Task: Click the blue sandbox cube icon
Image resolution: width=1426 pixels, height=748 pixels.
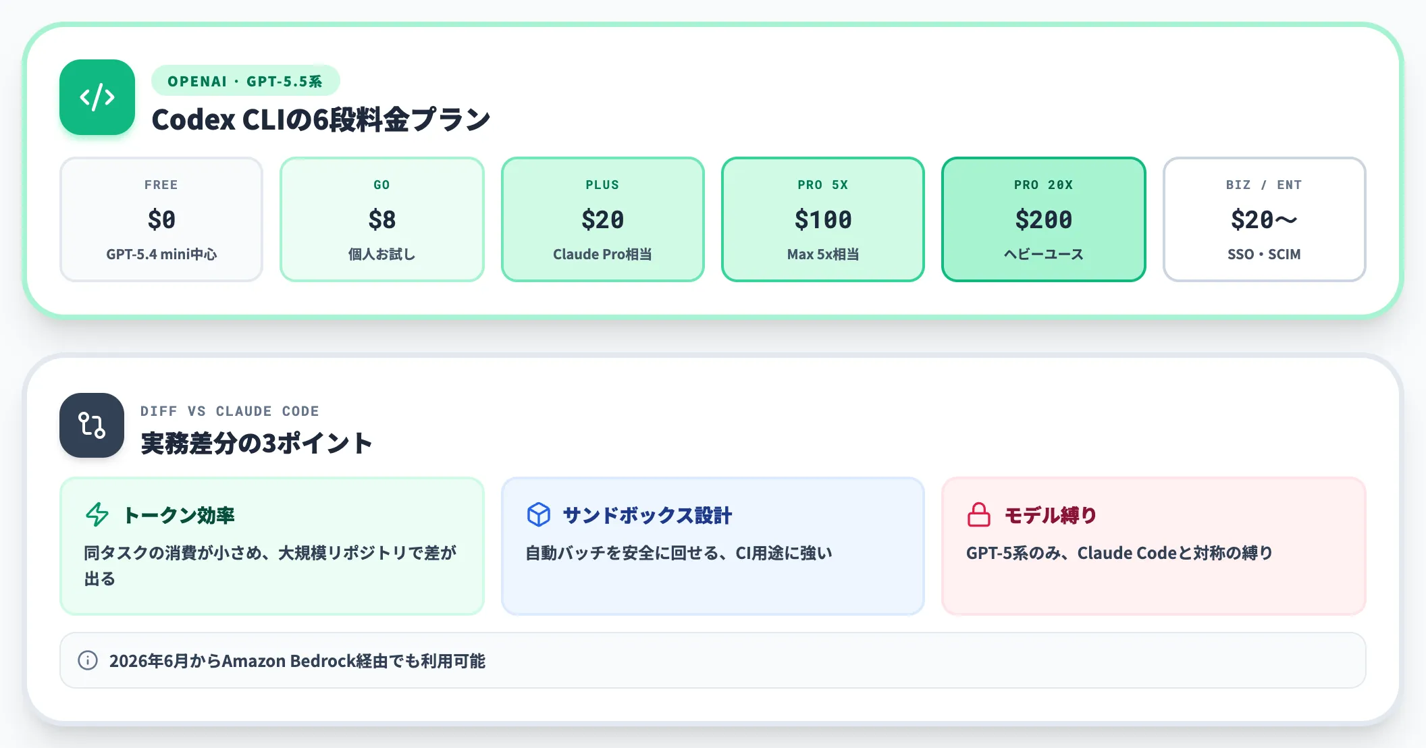Action: pyautogui.click(x=539, y=515)
